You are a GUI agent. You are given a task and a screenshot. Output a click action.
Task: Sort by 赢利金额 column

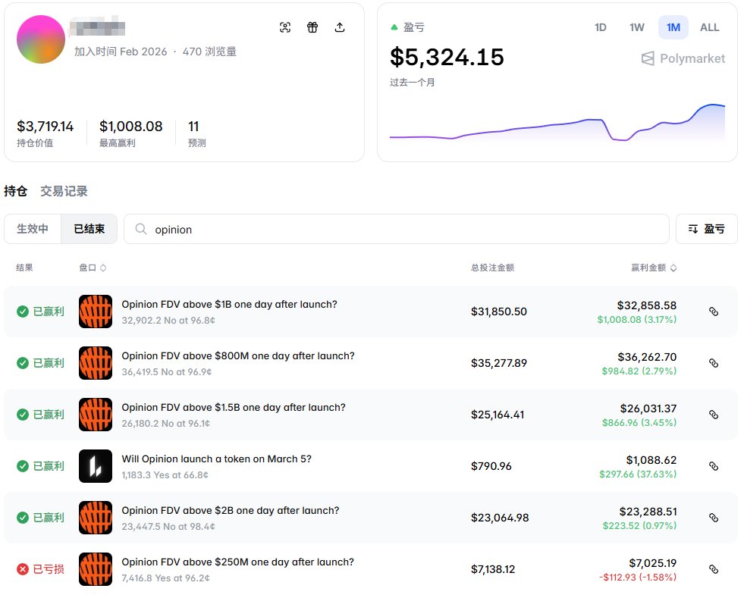point(654,268)
